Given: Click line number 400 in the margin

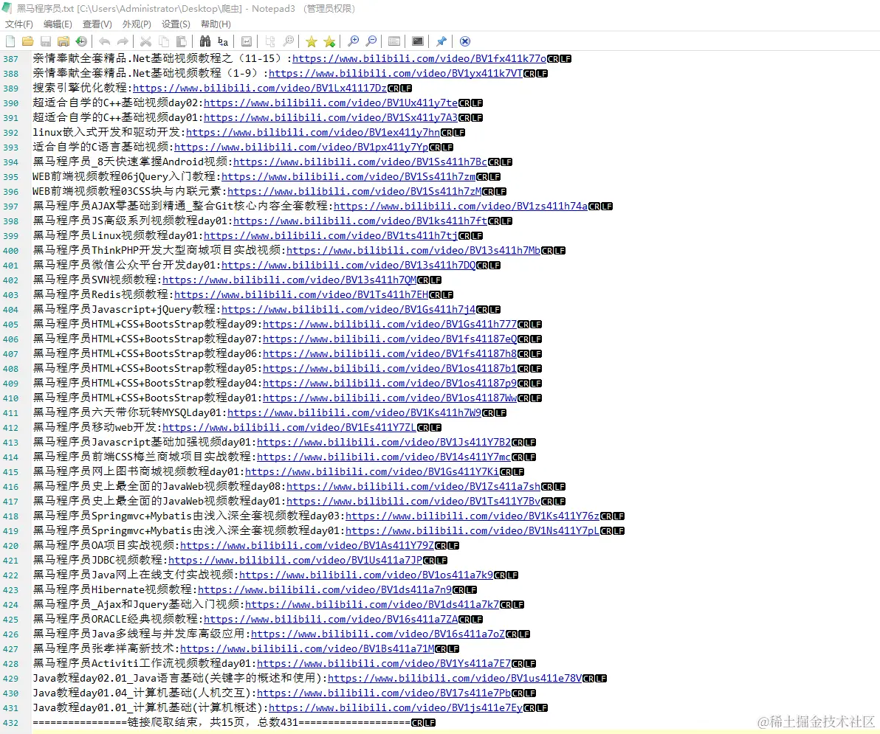Looking at the screenshot, I should click(10, 251).
